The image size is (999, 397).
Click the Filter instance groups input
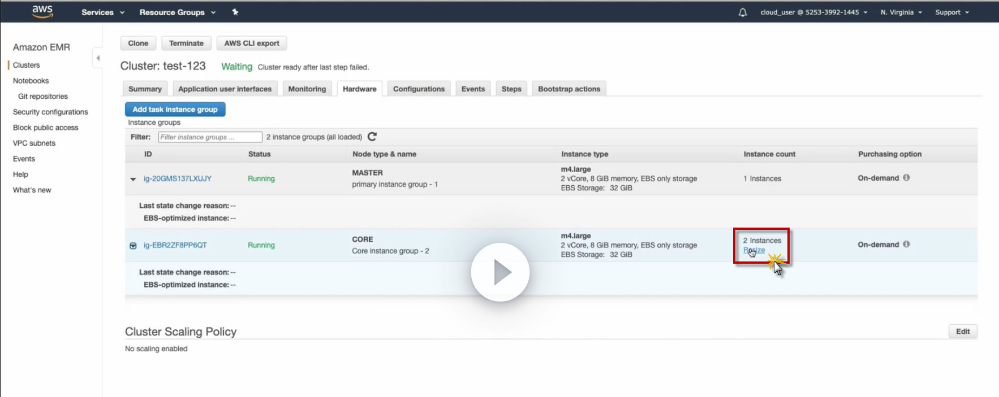click(210, 137)
